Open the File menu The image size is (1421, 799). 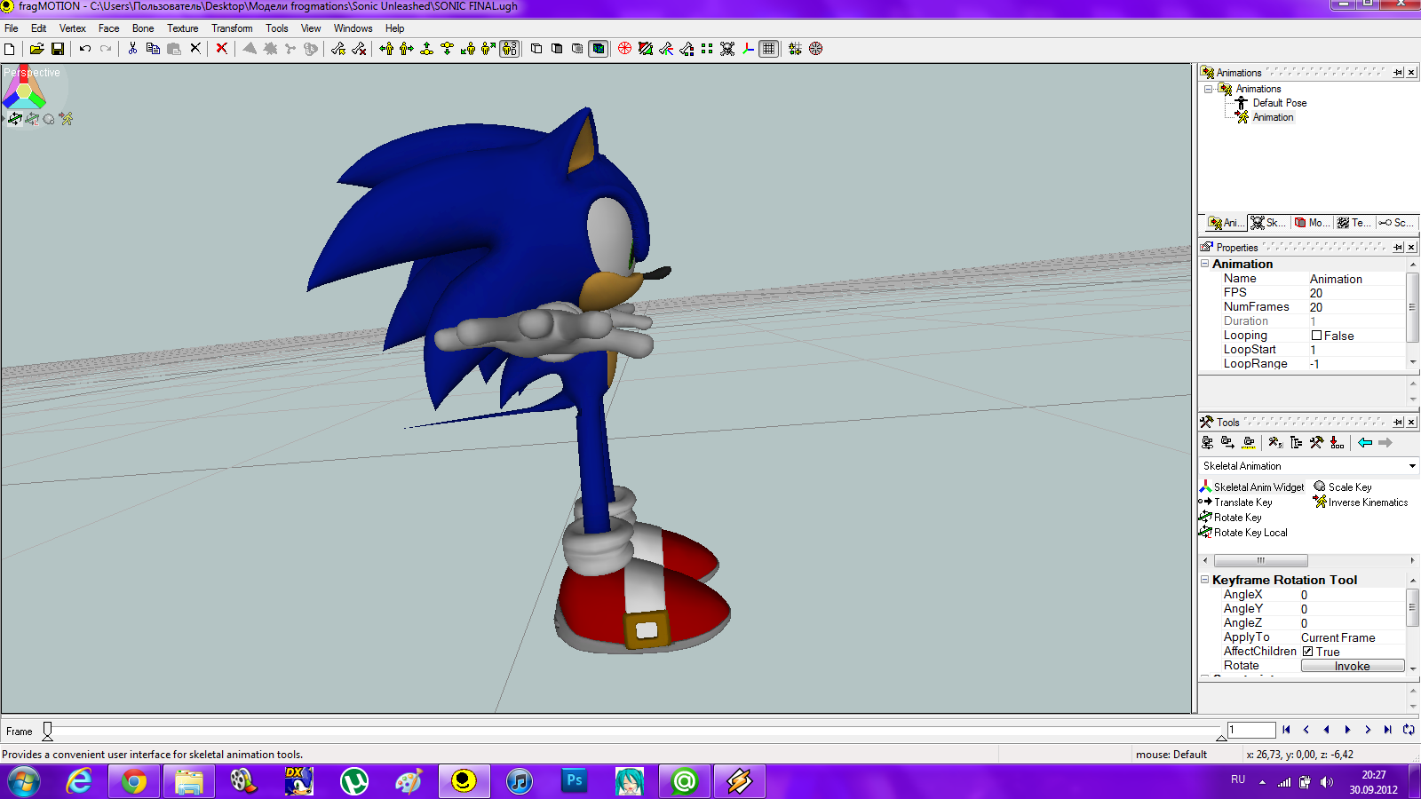(x=12, y=28)
